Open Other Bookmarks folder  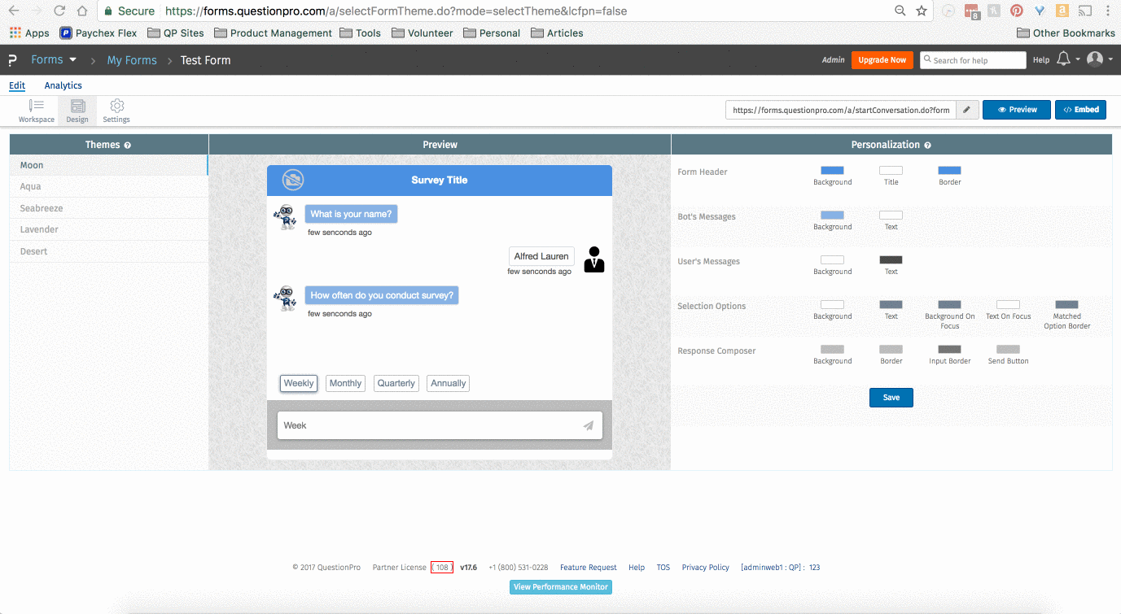pos(1066,33)
